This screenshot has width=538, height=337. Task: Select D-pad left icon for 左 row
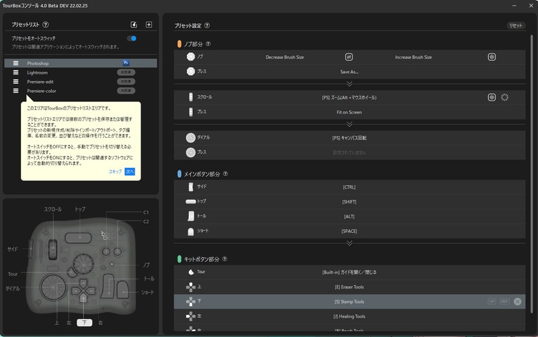pos(190,316)
